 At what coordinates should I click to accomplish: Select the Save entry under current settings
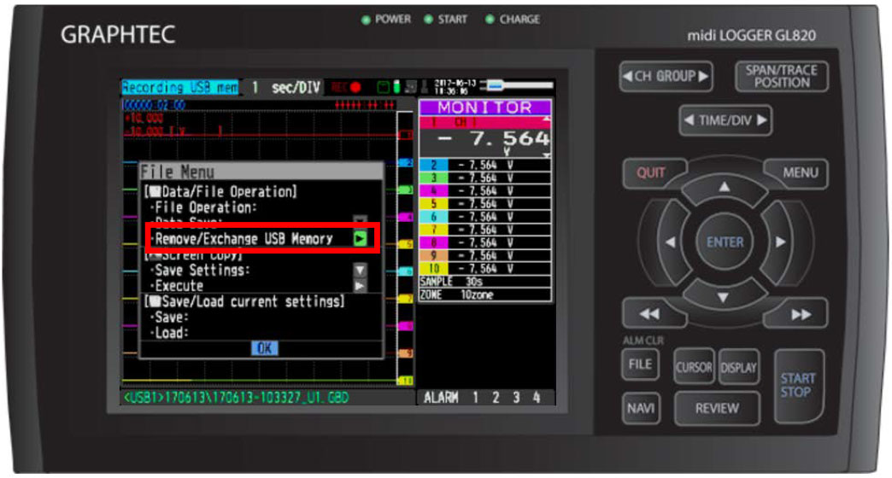(169, 318)
